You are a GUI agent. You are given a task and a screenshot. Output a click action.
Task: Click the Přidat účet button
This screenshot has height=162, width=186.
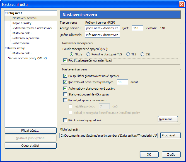(30, 130)
